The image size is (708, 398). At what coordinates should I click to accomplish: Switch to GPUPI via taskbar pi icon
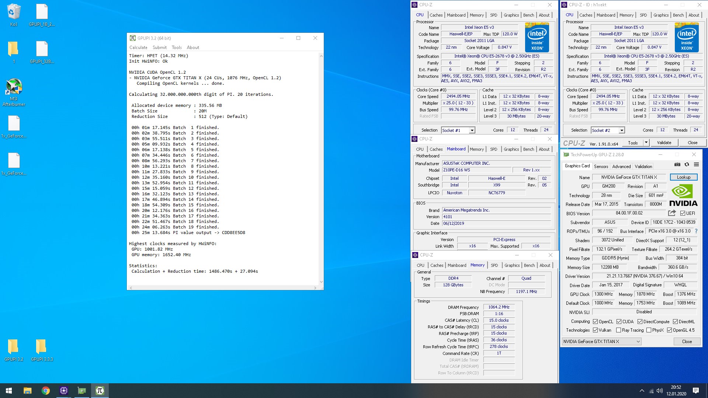coord(100,391)
